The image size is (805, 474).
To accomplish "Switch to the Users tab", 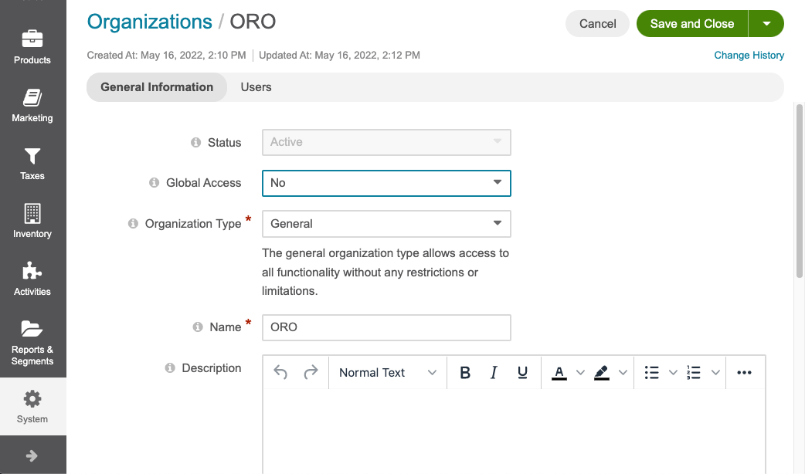I will 256,87.
